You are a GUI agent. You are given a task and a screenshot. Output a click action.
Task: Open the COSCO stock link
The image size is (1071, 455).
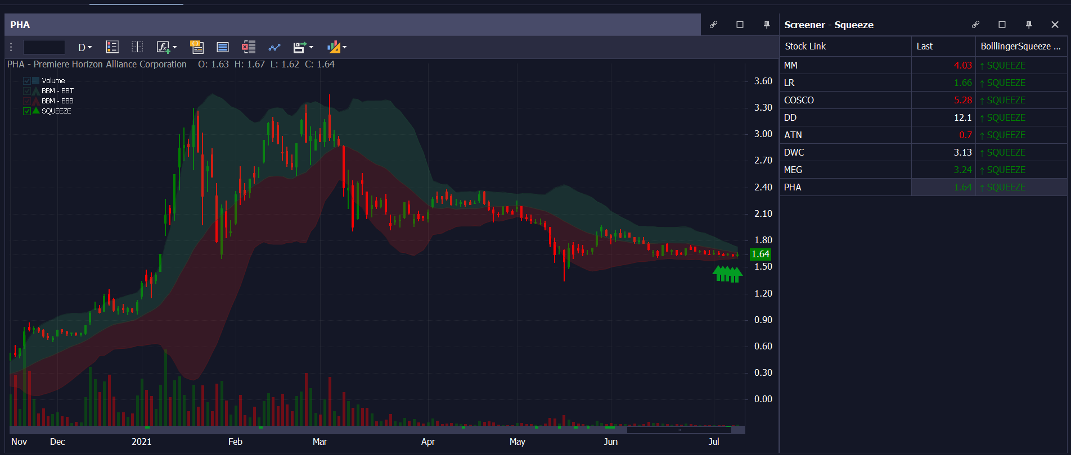pos(799,100)
